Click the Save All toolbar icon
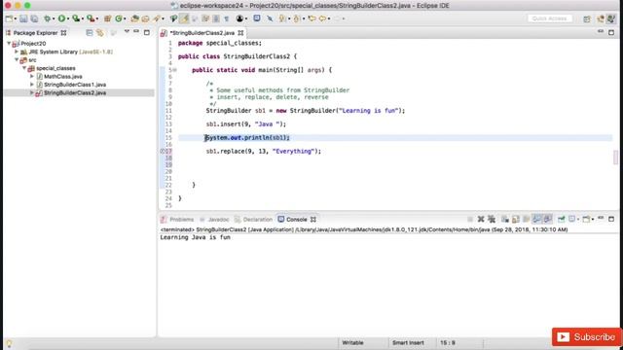Image resolution: width=623 pixels, height=350 pixels. coord(35,18)
